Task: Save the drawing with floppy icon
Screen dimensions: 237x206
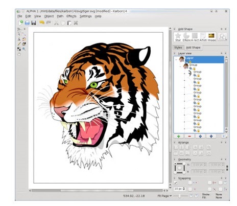Action: click(34, 23)
